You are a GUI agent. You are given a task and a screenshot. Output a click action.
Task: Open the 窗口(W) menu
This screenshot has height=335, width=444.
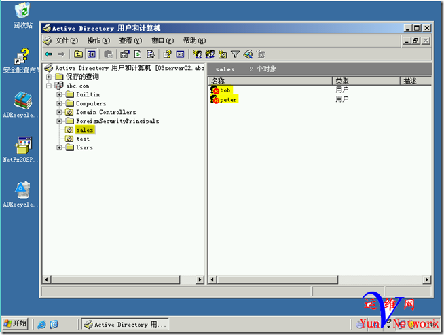pyautogui.click(x=162, y=41)
